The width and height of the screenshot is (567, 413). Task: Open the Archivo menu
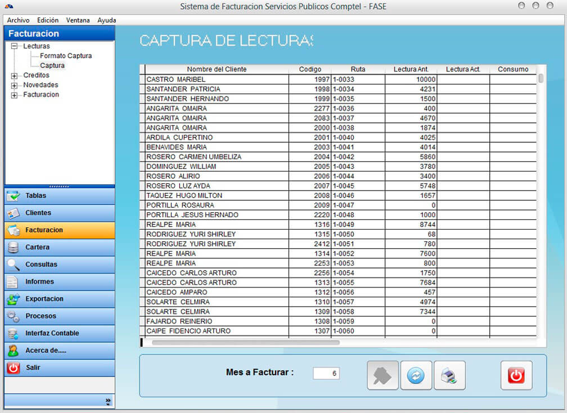[x=18, y=20]
